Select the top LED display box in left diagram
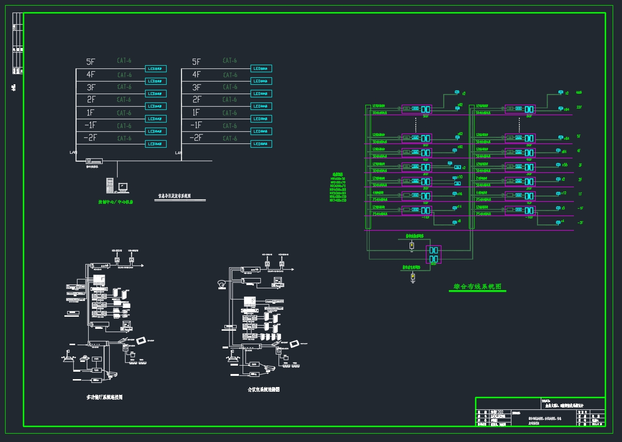 tap(156, 69)
